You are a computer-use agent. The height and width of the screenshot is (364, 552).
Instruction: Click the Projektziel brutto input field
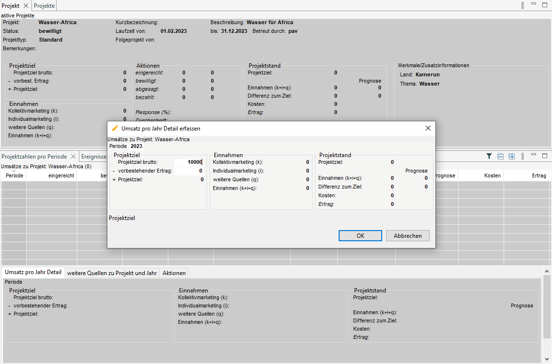coord(189,162)
